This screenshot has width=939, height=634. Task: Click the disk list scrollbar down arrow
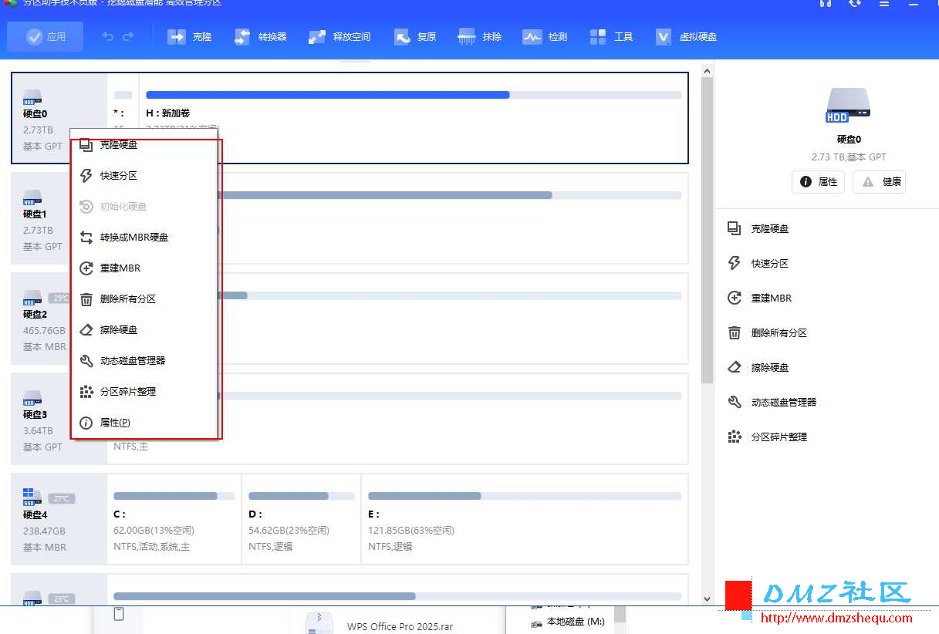(x=706, y=599)
